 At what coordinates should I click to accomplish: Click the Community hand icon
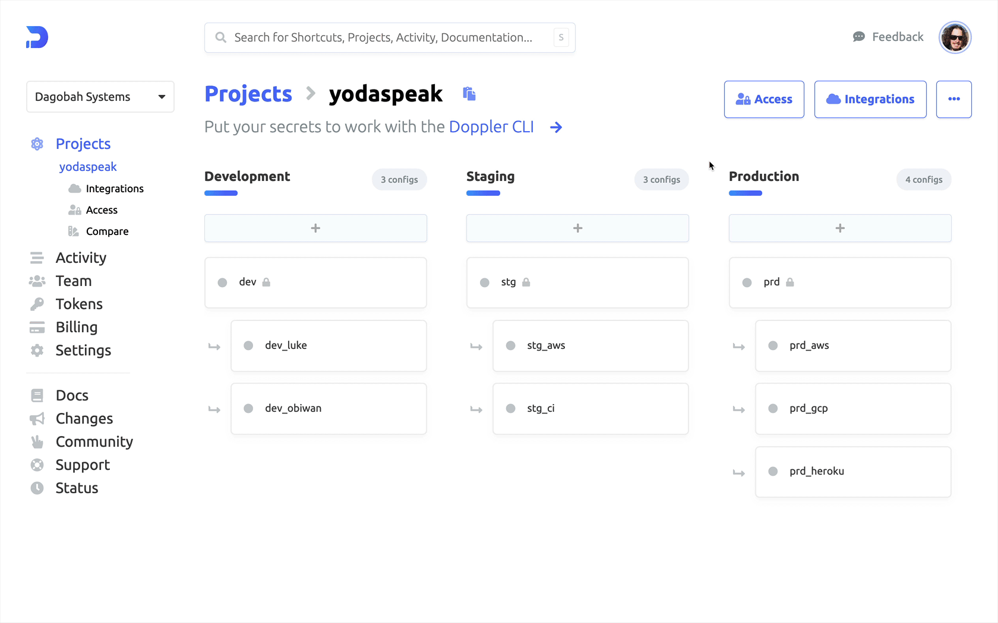[x=37, y=441]
